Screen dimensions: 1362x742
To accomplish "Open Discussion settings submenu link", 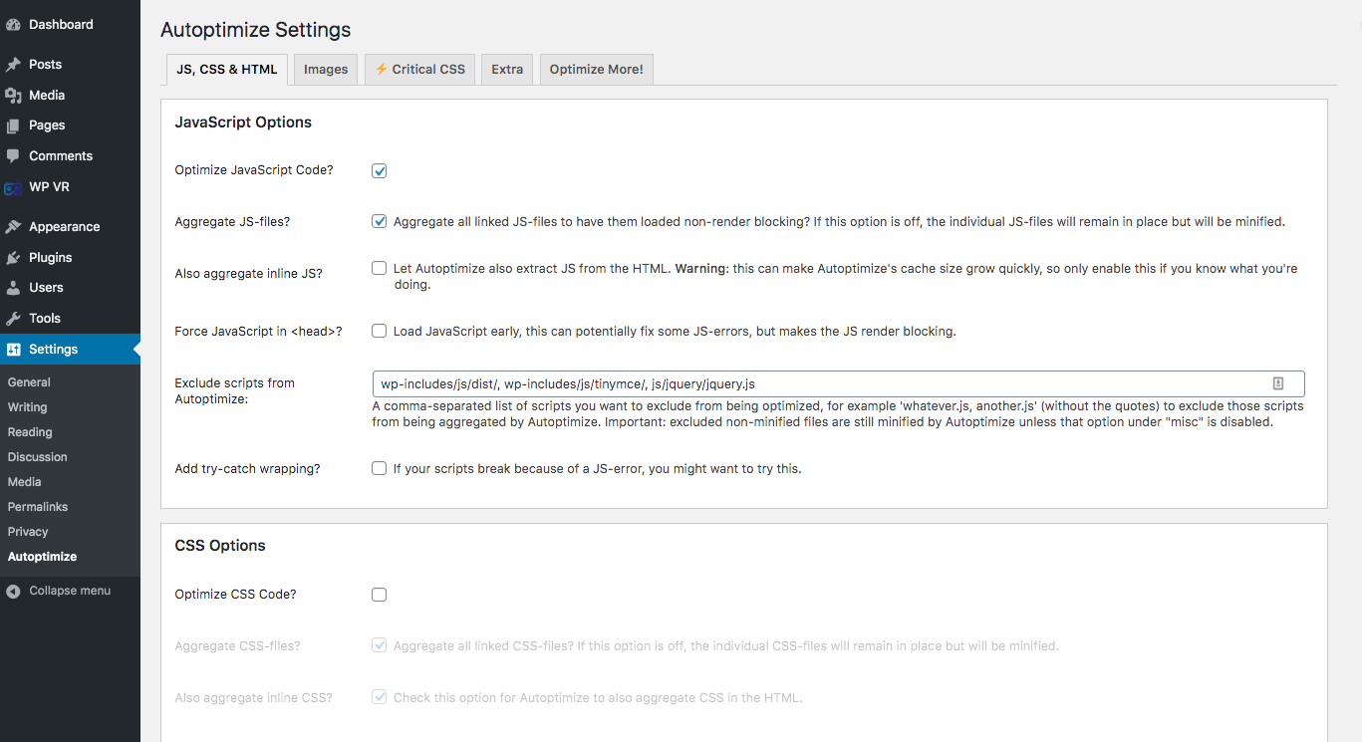I will click(38, 457).
